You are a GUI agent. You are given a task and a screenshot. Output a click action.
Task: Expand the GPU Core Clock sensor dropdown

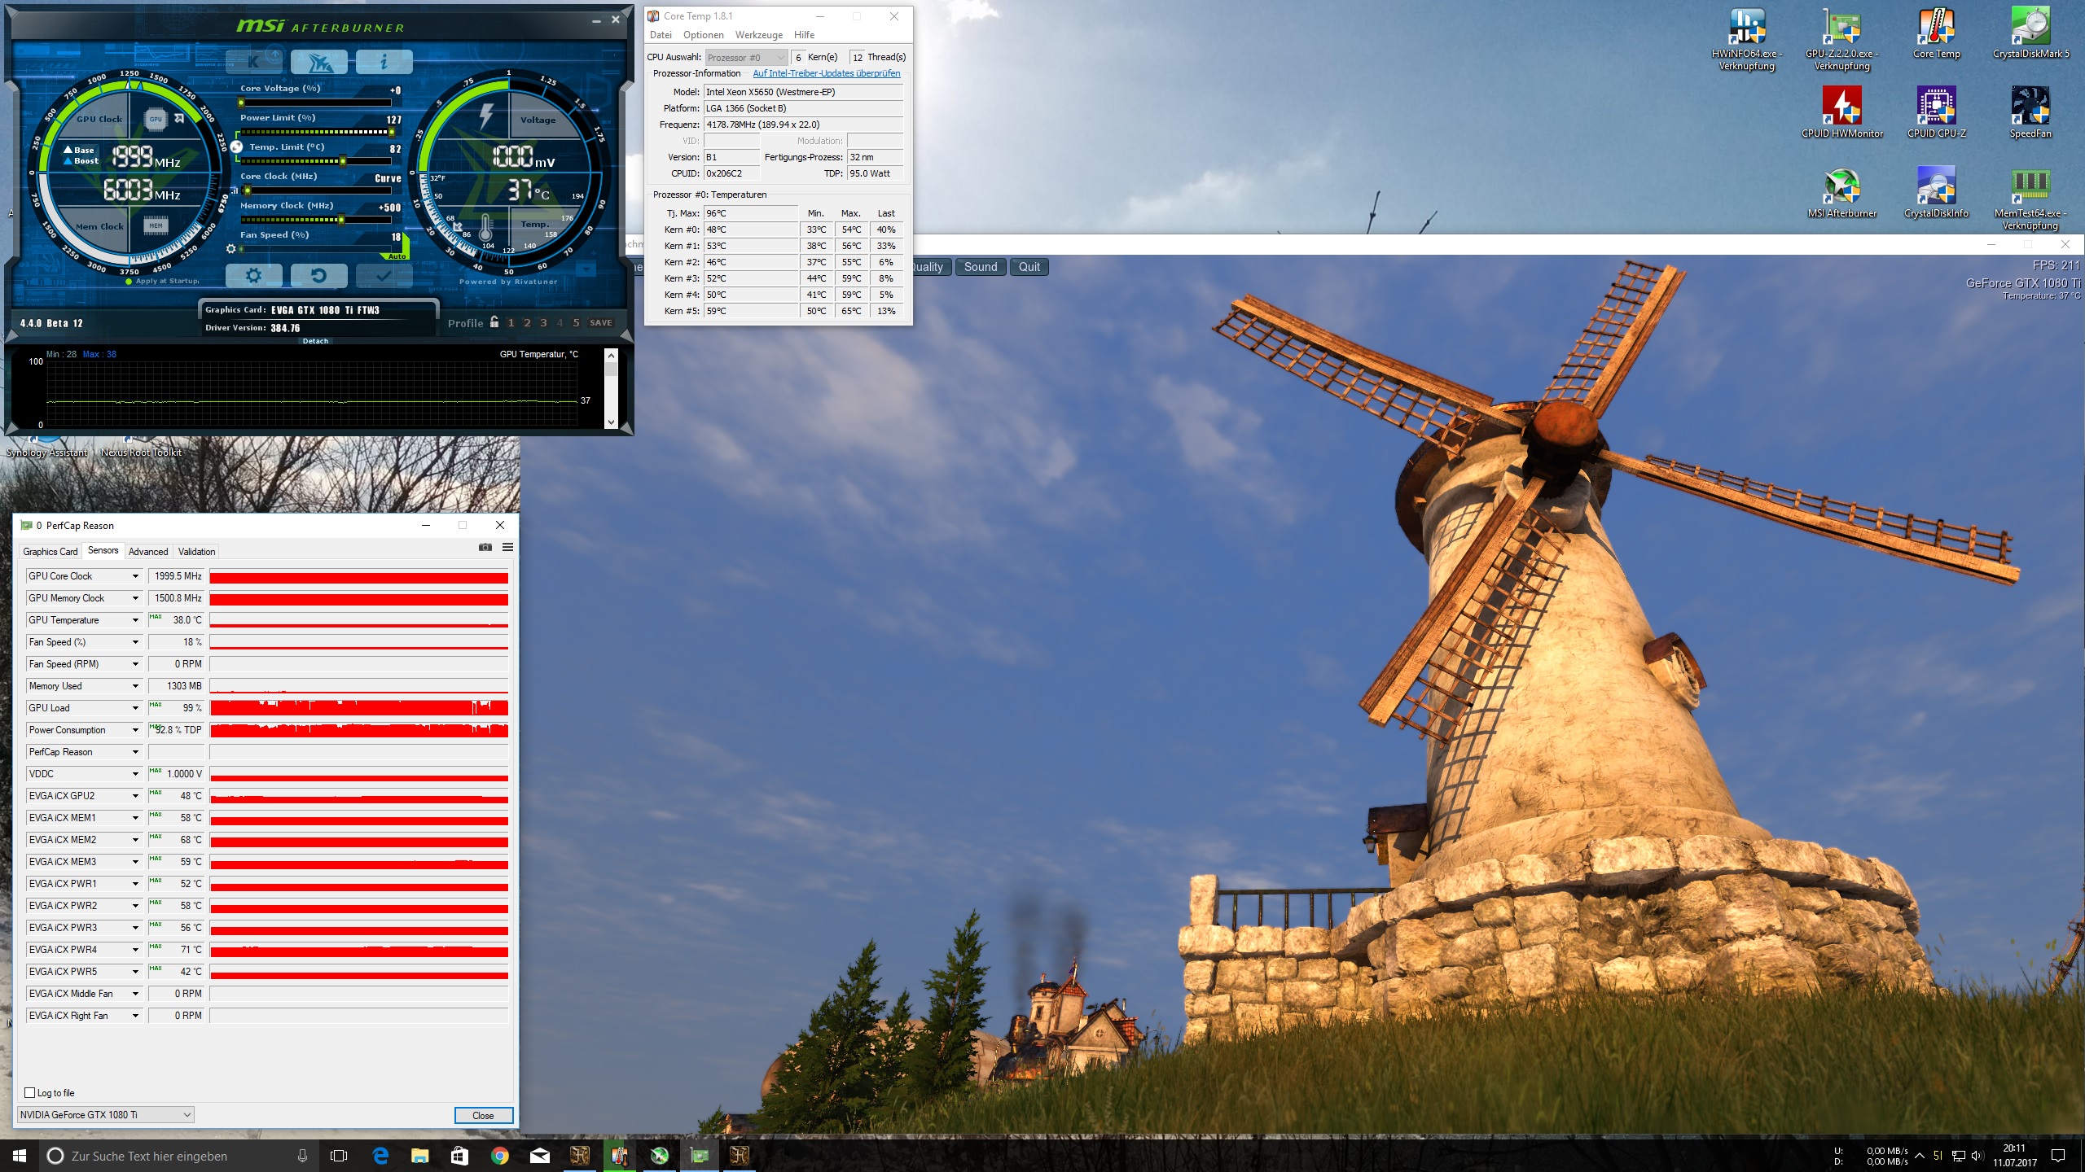pos(135,576)
